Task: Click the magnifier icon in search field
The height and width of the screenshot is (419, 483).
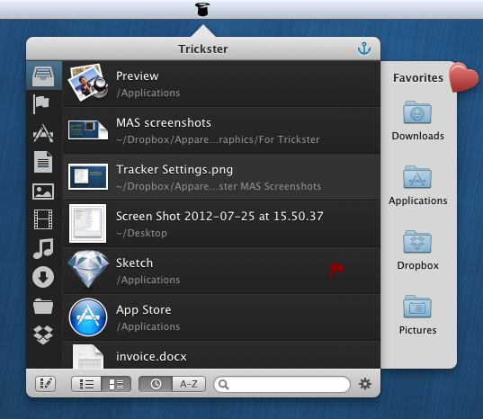Action: 223,385
